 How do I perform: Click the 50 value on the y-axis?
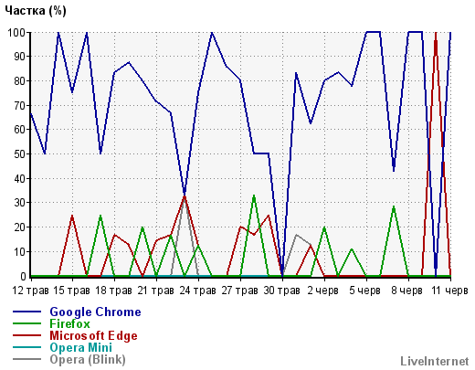point(20,153)
